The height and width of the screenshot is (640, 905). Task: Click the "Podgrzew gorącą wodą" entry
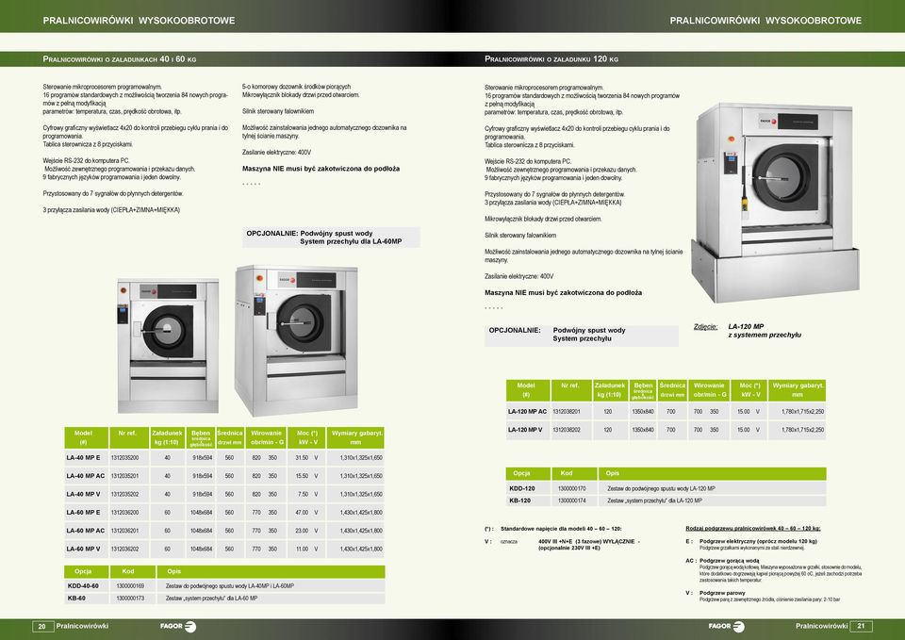click(729, 561)
